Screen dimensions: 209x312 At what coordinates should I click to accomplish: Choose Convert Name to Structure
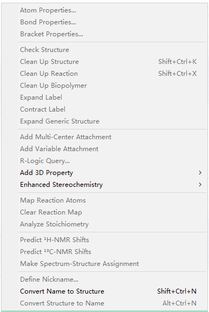112,291
